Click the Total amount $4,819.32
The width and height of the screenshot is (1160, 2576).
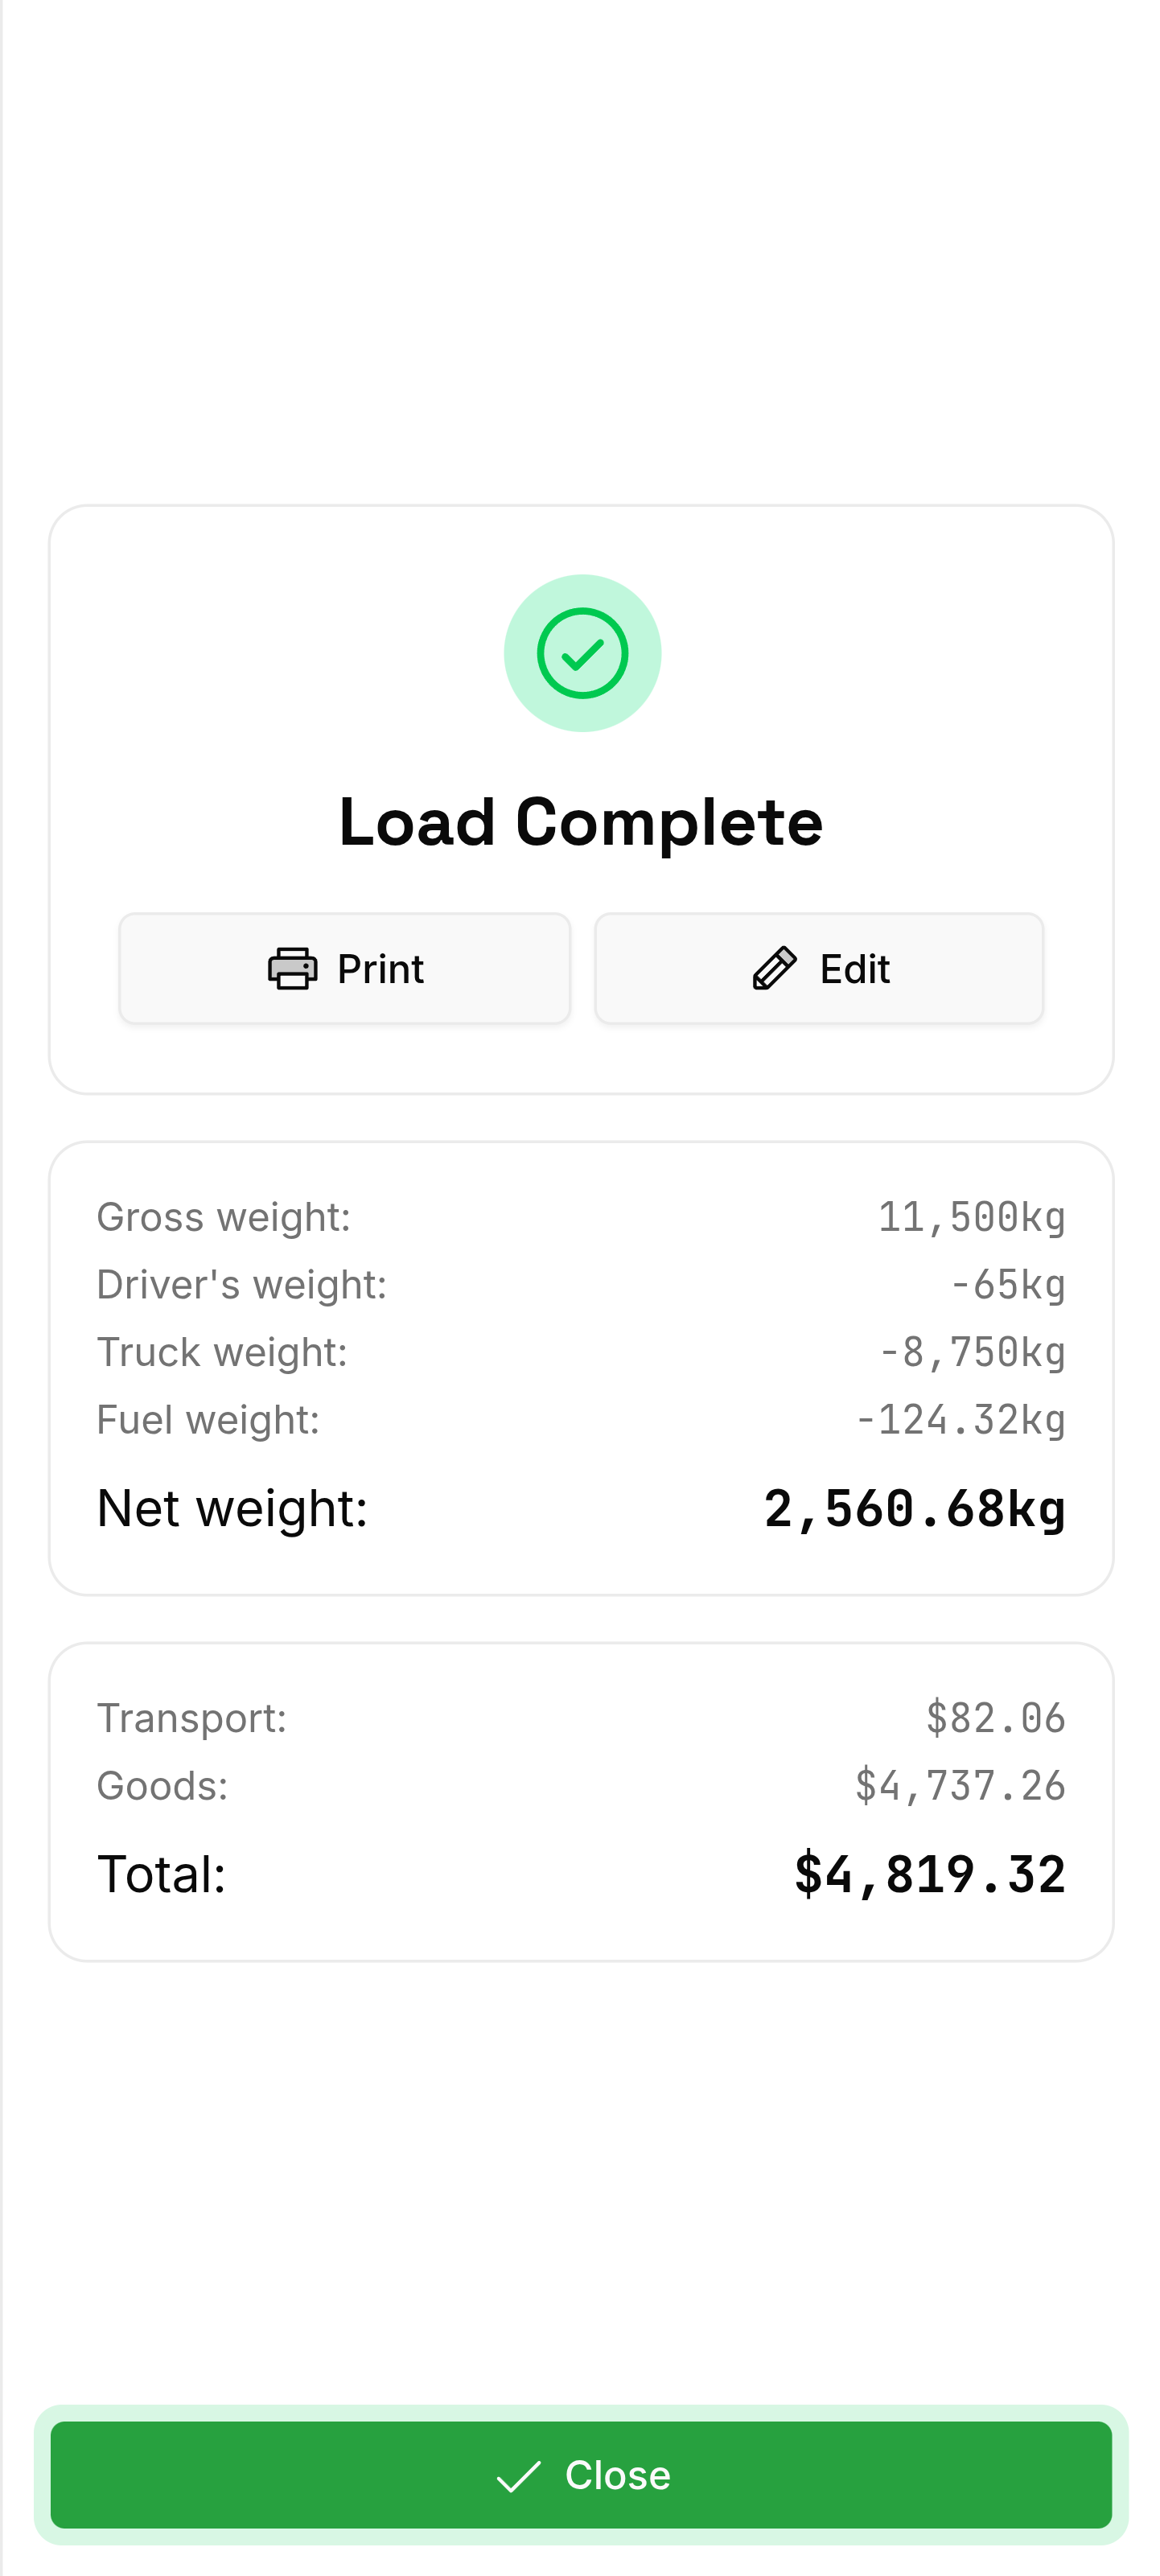point(929,1874)
